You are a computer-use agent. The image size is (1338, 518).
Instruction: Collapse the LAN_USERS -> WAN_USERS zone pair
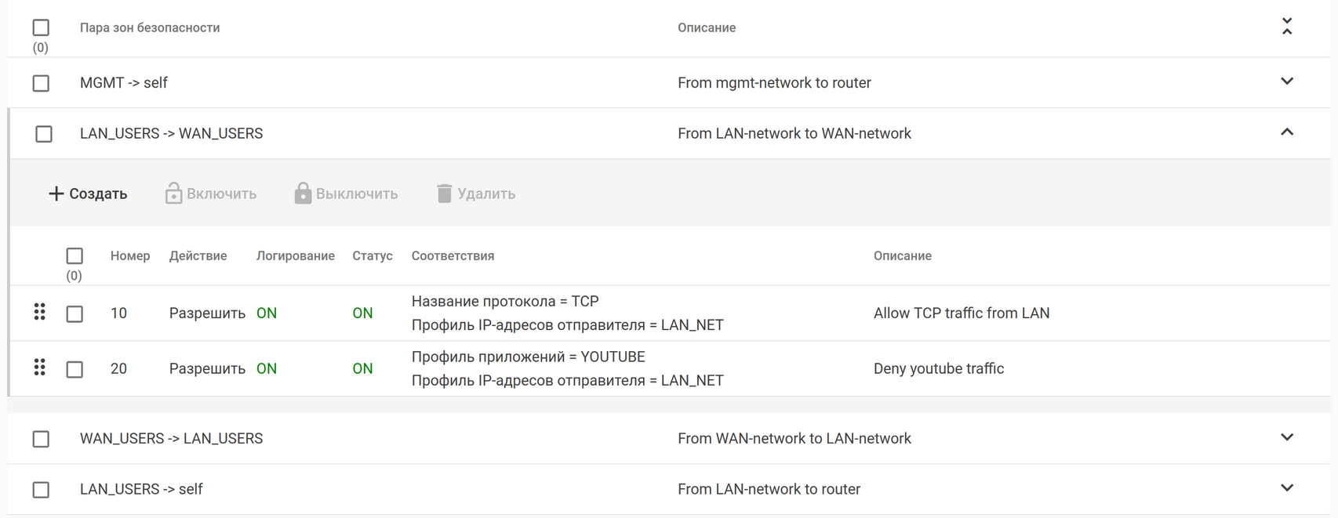[x=1286, y=132]
